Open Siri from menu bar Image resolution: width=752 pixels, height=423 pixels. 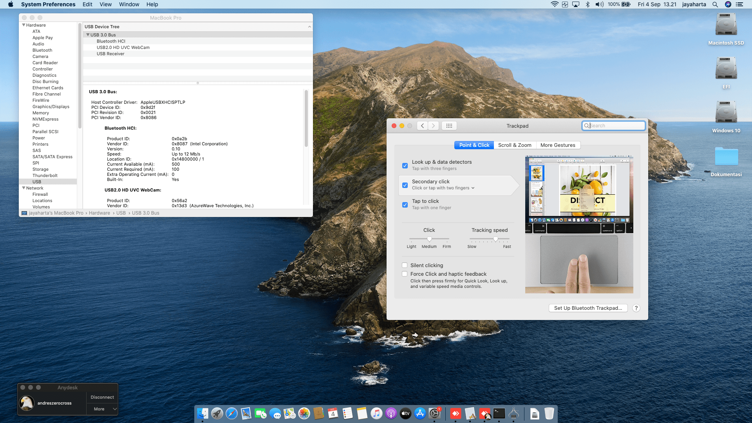(728, 4)
